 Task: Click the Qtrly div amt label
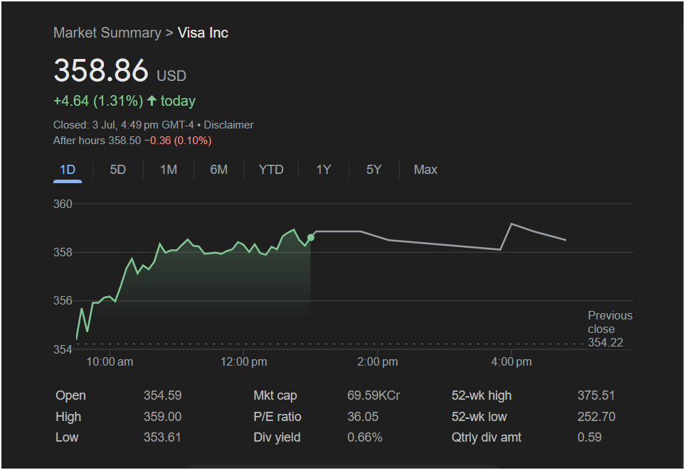tap(487, 437)
